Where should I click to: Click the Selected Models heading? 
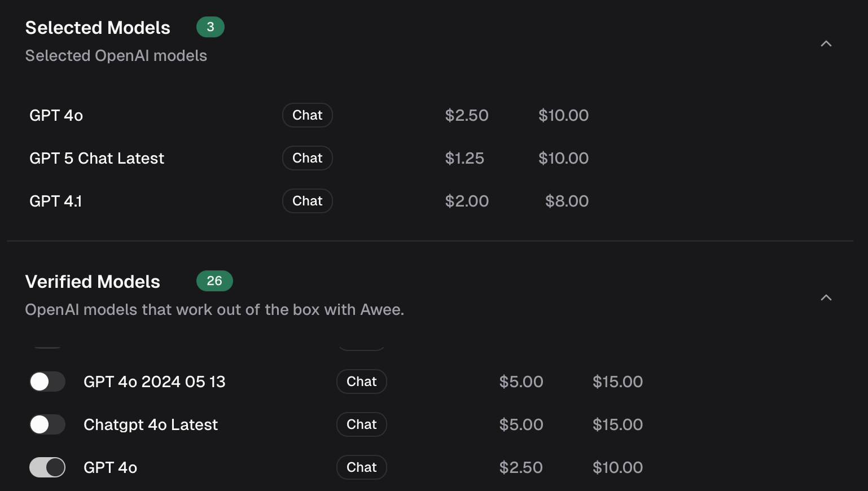point(98,28)
